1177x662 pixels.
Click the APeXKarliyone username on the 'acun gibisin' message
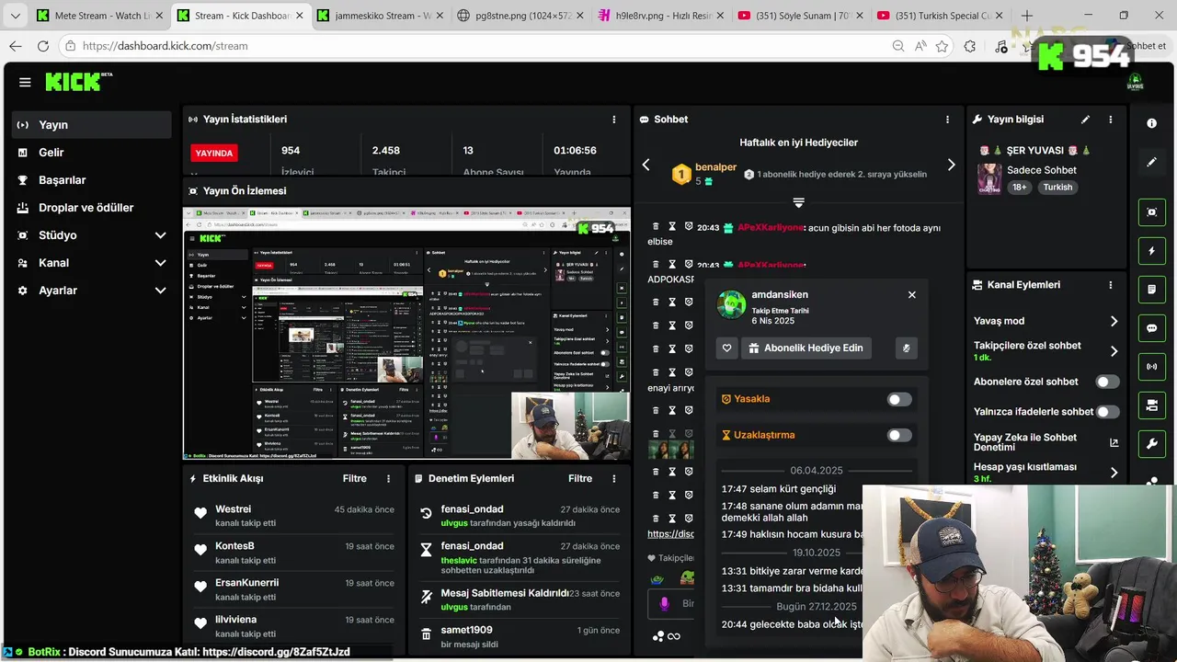pos(771,228)
